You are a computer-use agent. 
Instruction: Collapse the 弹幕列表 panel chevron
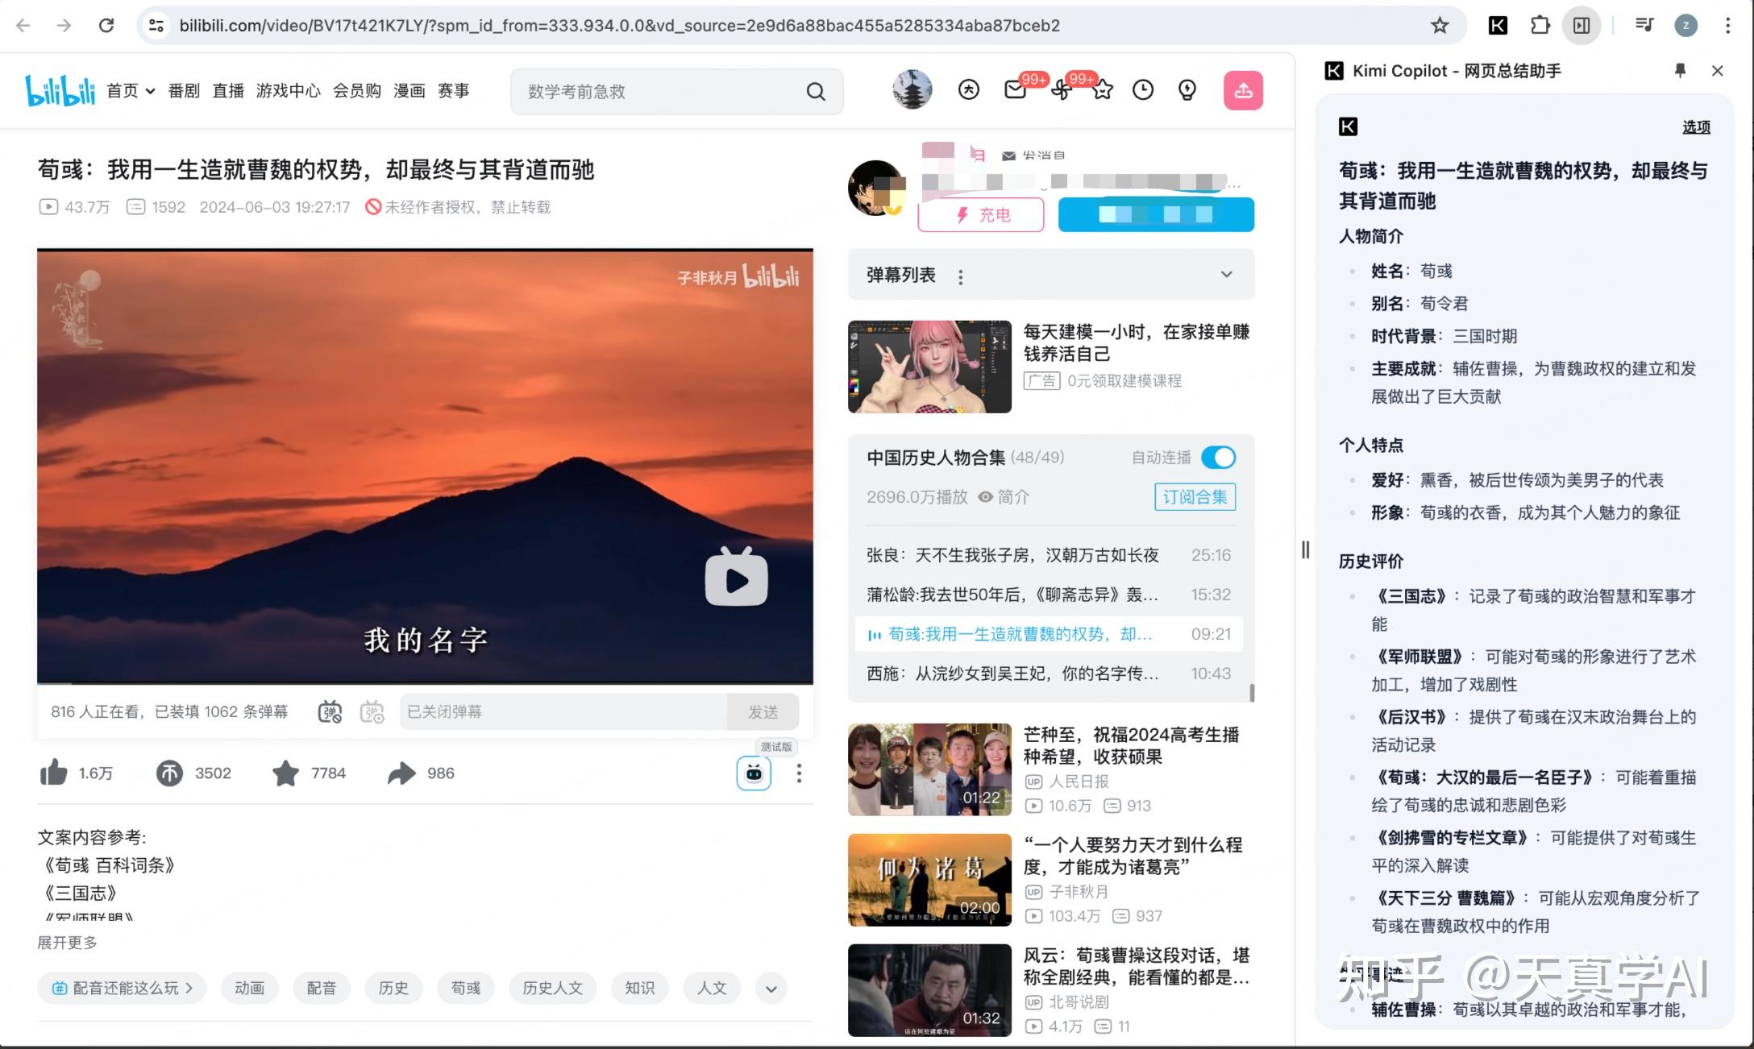[1227, 275]
